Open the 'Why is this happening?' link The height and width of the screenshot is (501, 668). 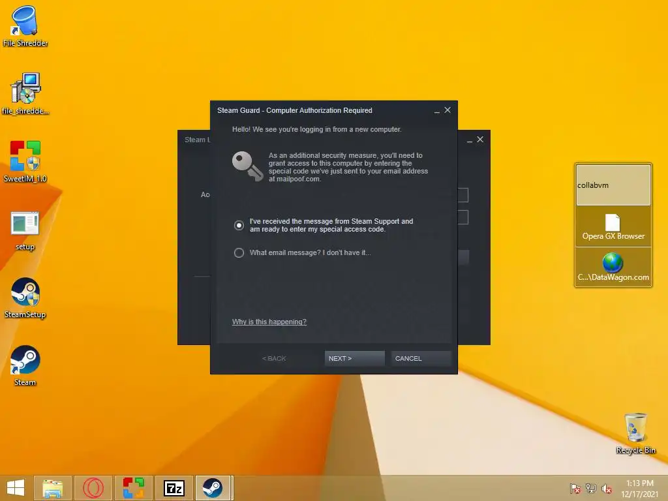269,322
